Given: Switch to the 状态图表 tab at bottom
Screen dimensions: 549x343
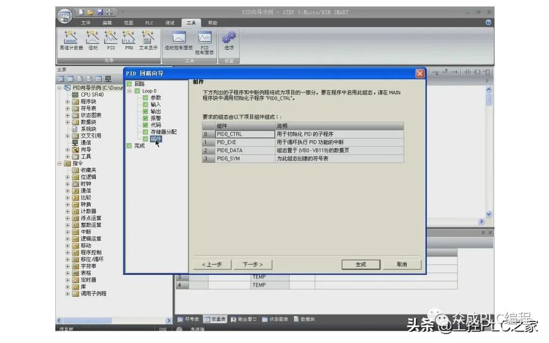Looking at the screenshot, I should (274, 319).
